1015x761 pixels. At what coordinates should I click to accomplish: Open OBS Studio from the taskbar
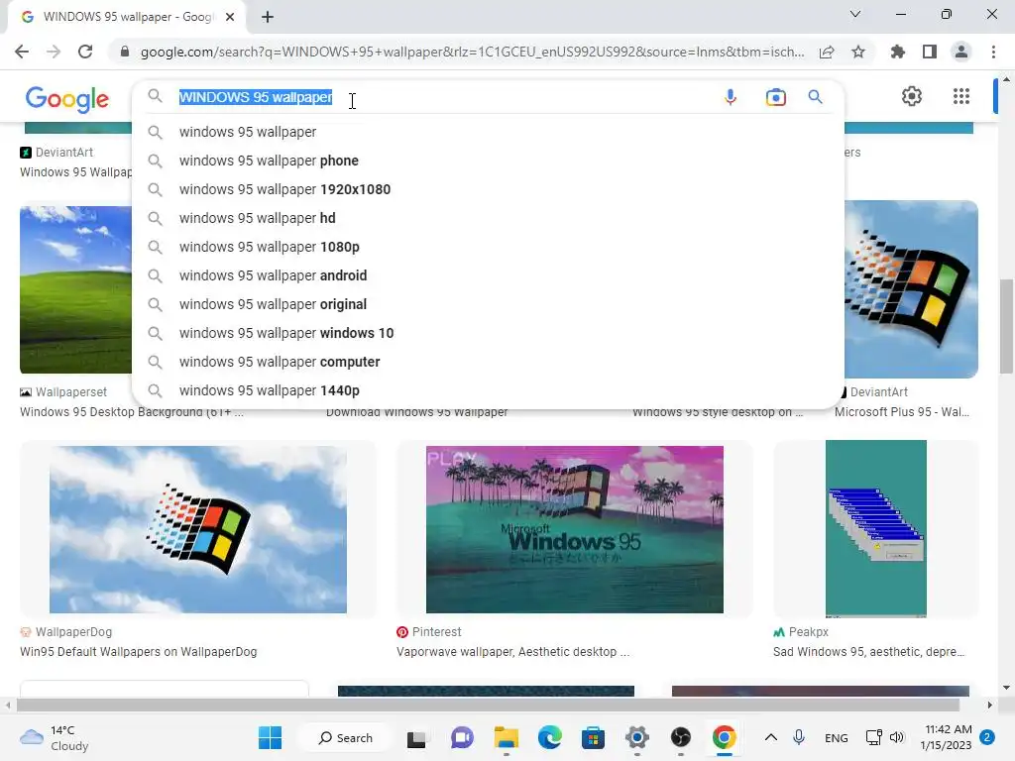click(x=680, y=737)
